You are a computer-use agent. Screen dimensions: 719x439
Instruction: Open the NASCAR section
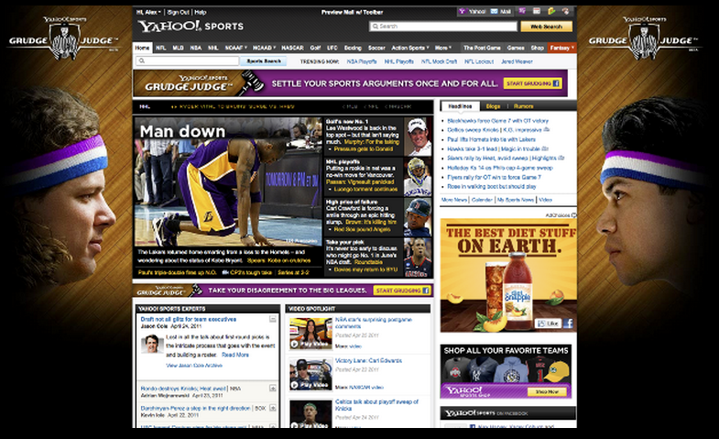point(292,48)
